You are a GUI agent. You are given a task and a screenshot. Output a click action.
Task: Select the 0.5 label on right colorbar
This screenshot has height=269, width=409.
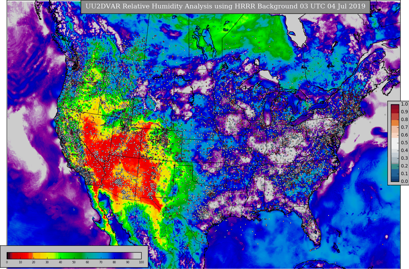coord(404,143)
